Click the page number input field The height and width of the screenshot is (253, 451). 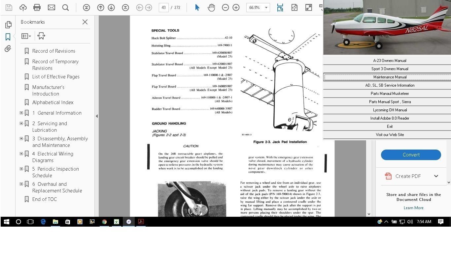[x=164, y=7]
